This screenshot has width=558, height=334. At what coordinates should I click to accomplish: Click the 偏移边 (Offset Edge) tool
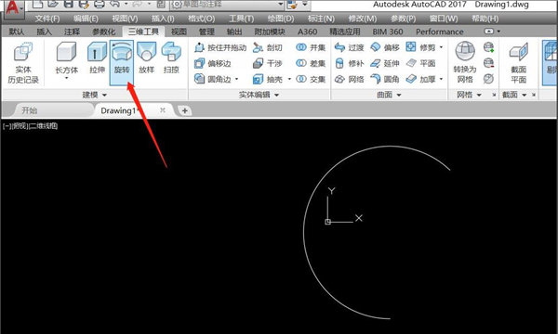(x=212, y=63)
